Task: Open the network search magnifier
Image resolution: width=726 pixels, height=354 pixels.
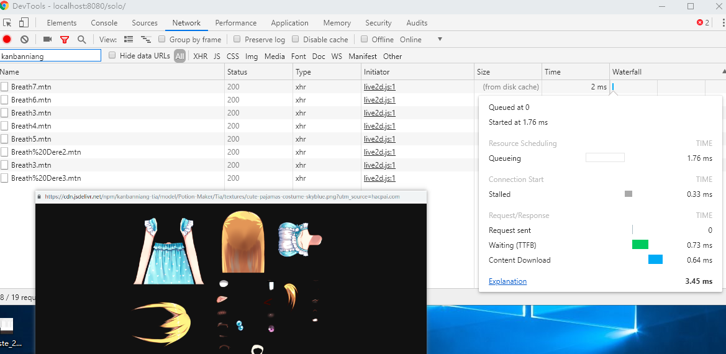Action: coord(81,39)
